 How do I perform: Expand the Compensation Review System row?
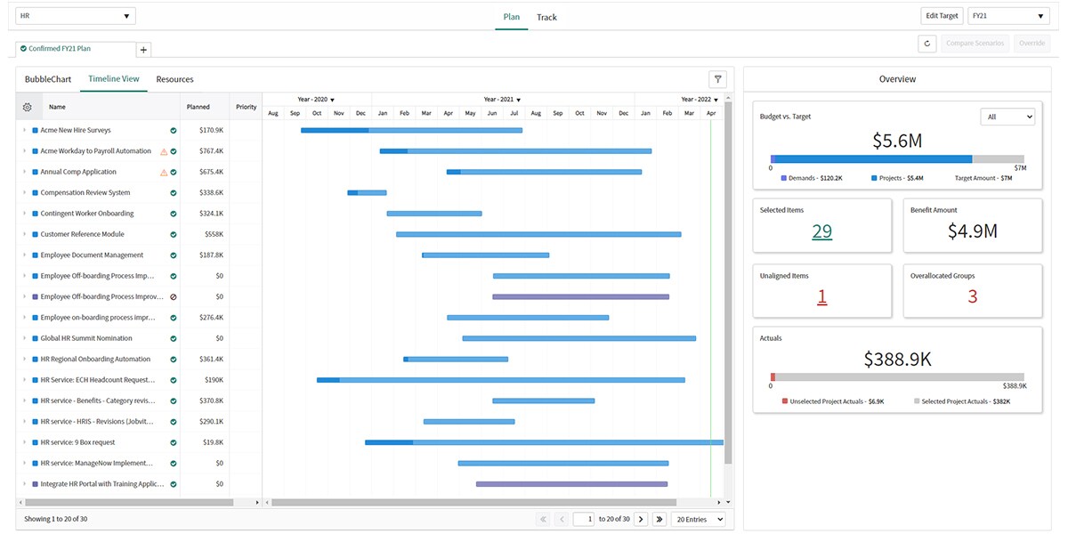pos(24,193)
